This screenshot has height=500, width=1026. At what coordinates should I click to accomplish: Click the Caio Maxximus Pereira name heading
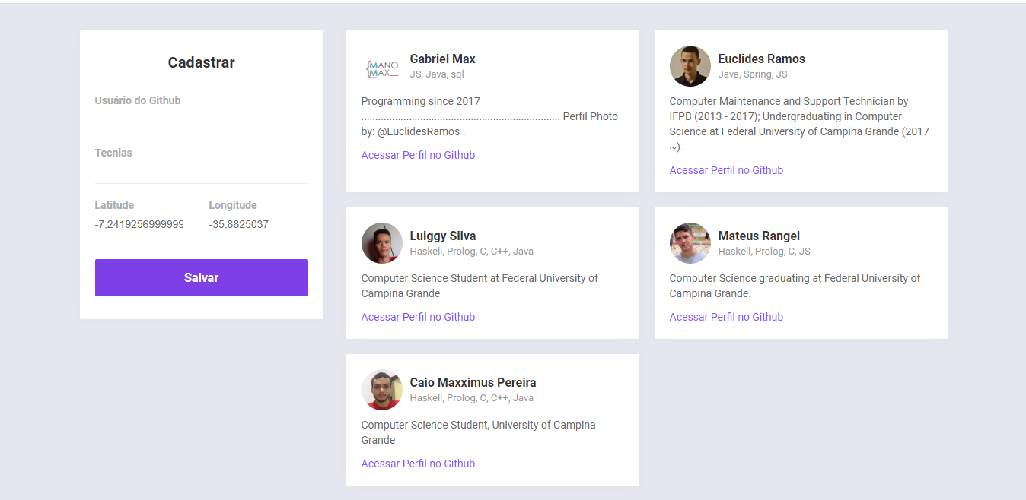pyautogui.click(x=473, y=382)
